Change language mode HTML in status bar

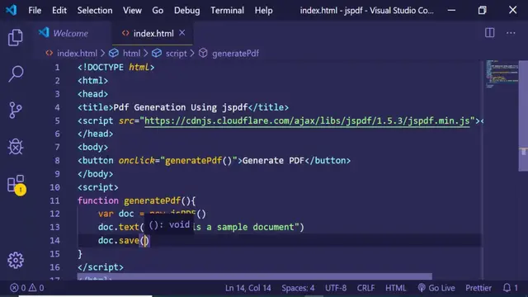[x=396, y=288]
